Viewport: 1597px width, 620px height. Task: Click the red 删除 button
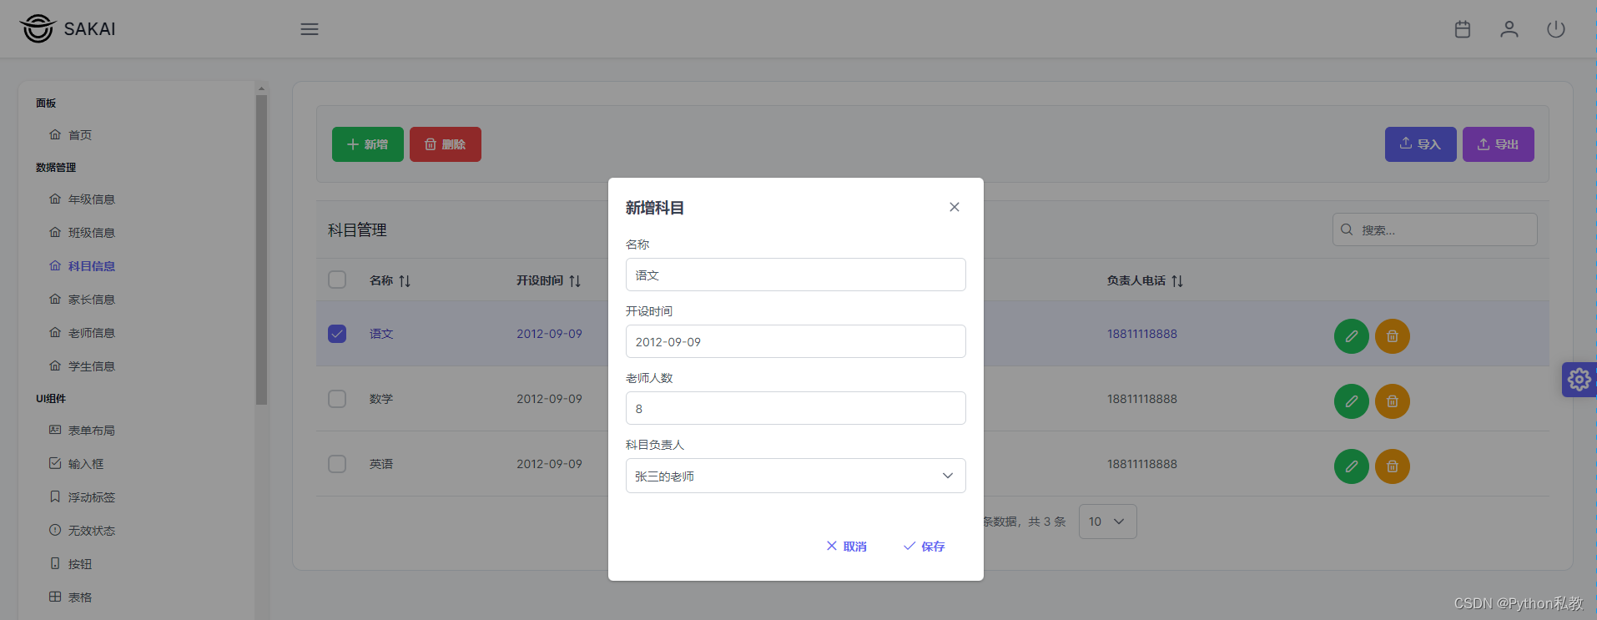[x=446, y=144]
